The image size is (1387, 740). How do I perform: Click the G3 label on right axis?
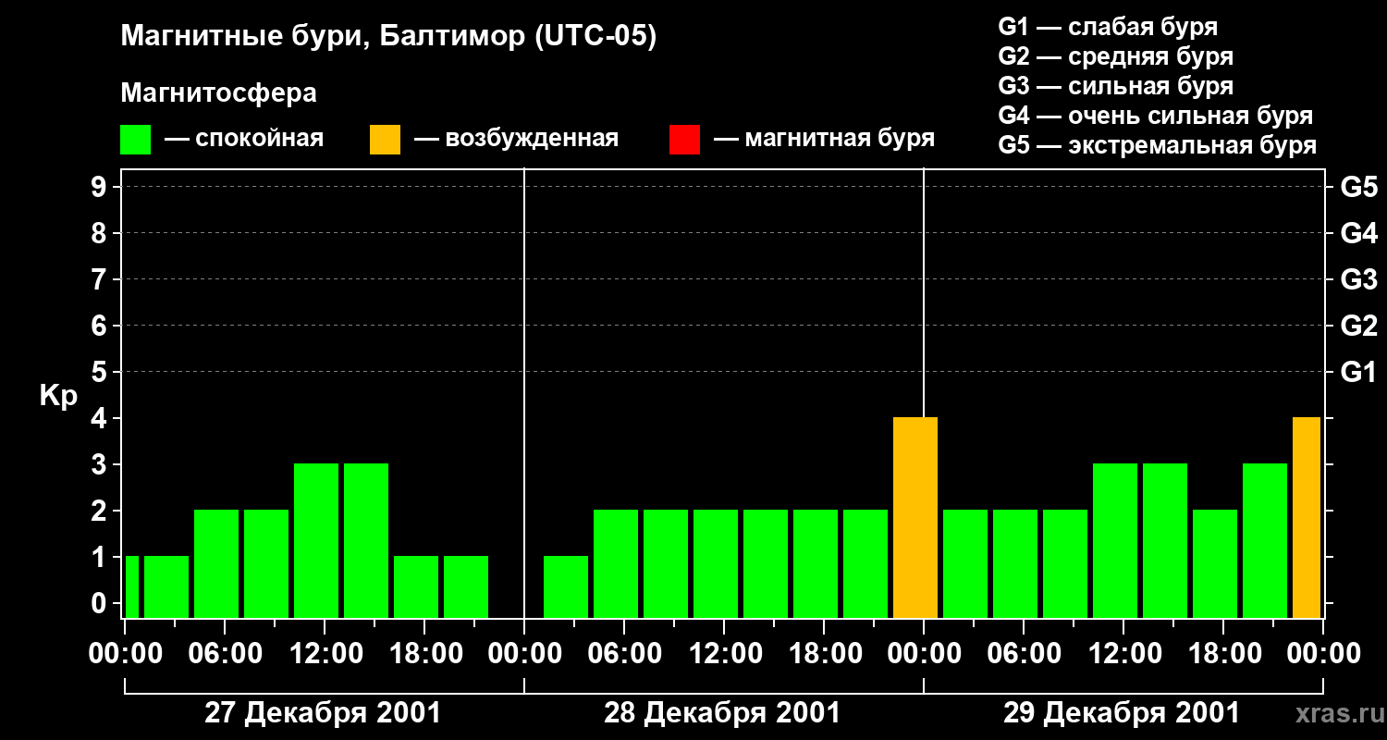1358,279
